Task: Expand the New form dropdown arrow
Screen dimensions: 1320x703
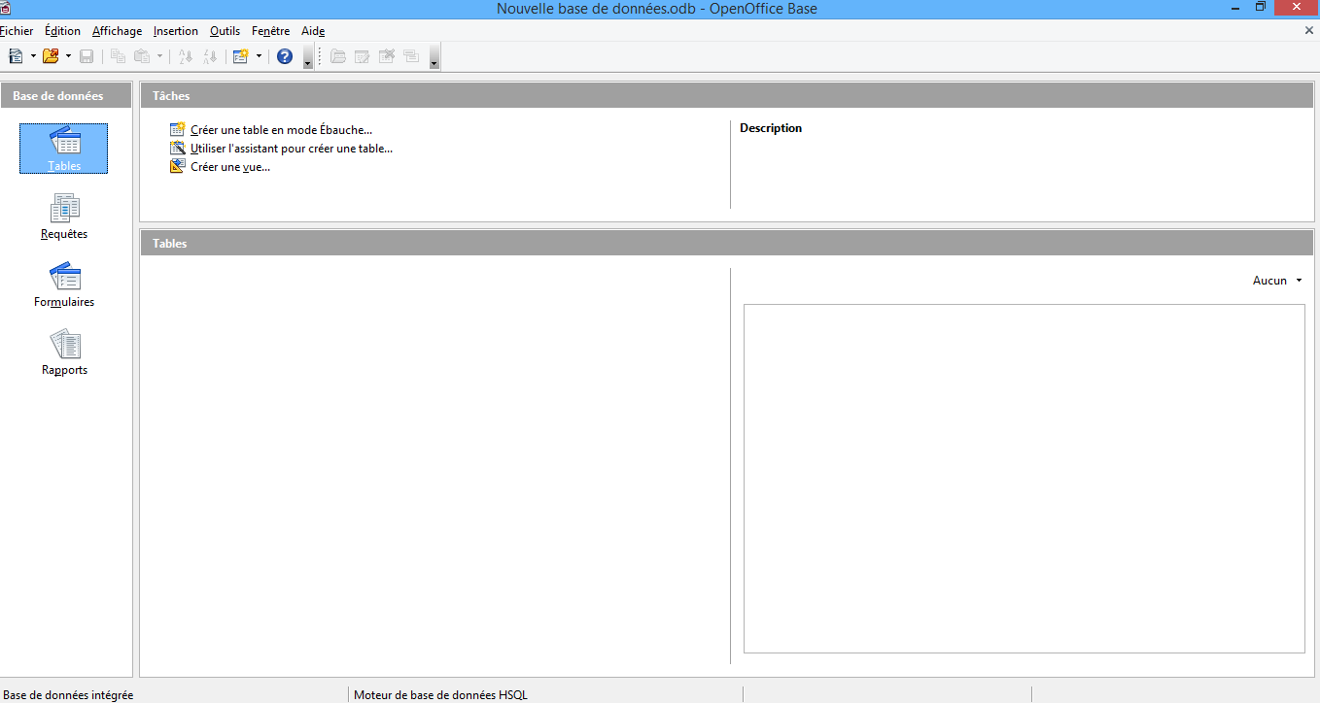Action: point(259,56)
